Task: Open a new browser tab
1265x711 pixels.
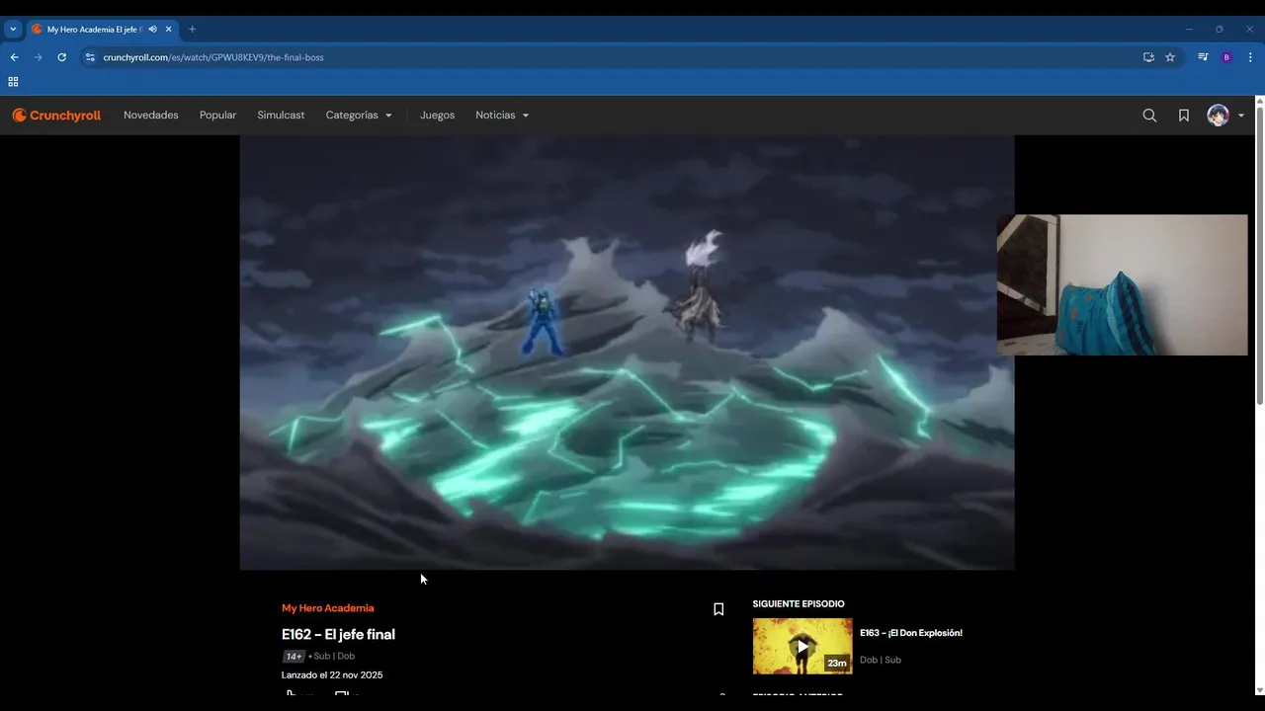Action: [192, 30]
